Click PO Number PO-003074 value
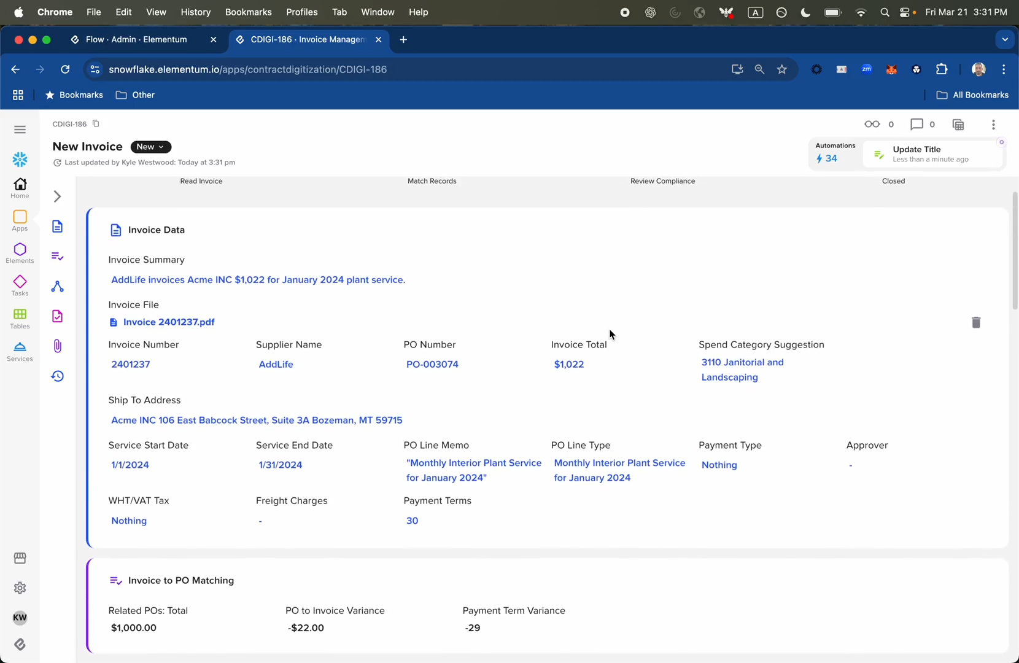The image size is (1019, 663). [x=432, y=364]
